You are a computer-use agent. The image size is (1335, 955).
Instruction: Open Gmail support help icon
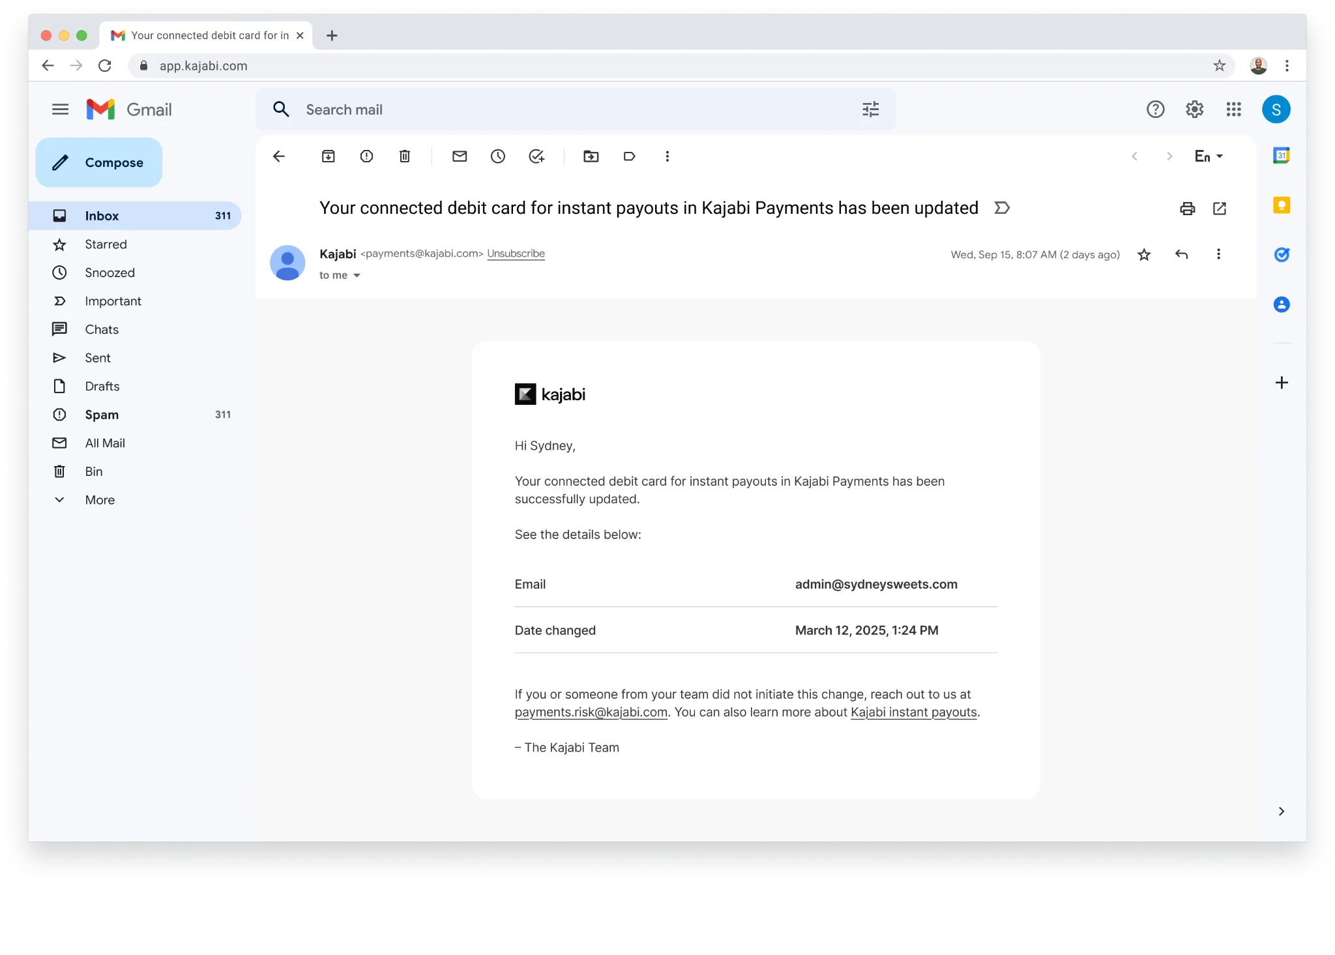coord(1156,110)
